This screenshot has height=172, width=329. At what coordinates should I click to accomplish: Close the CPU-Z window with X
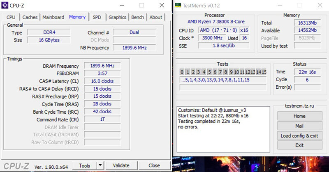click(162, 5)
